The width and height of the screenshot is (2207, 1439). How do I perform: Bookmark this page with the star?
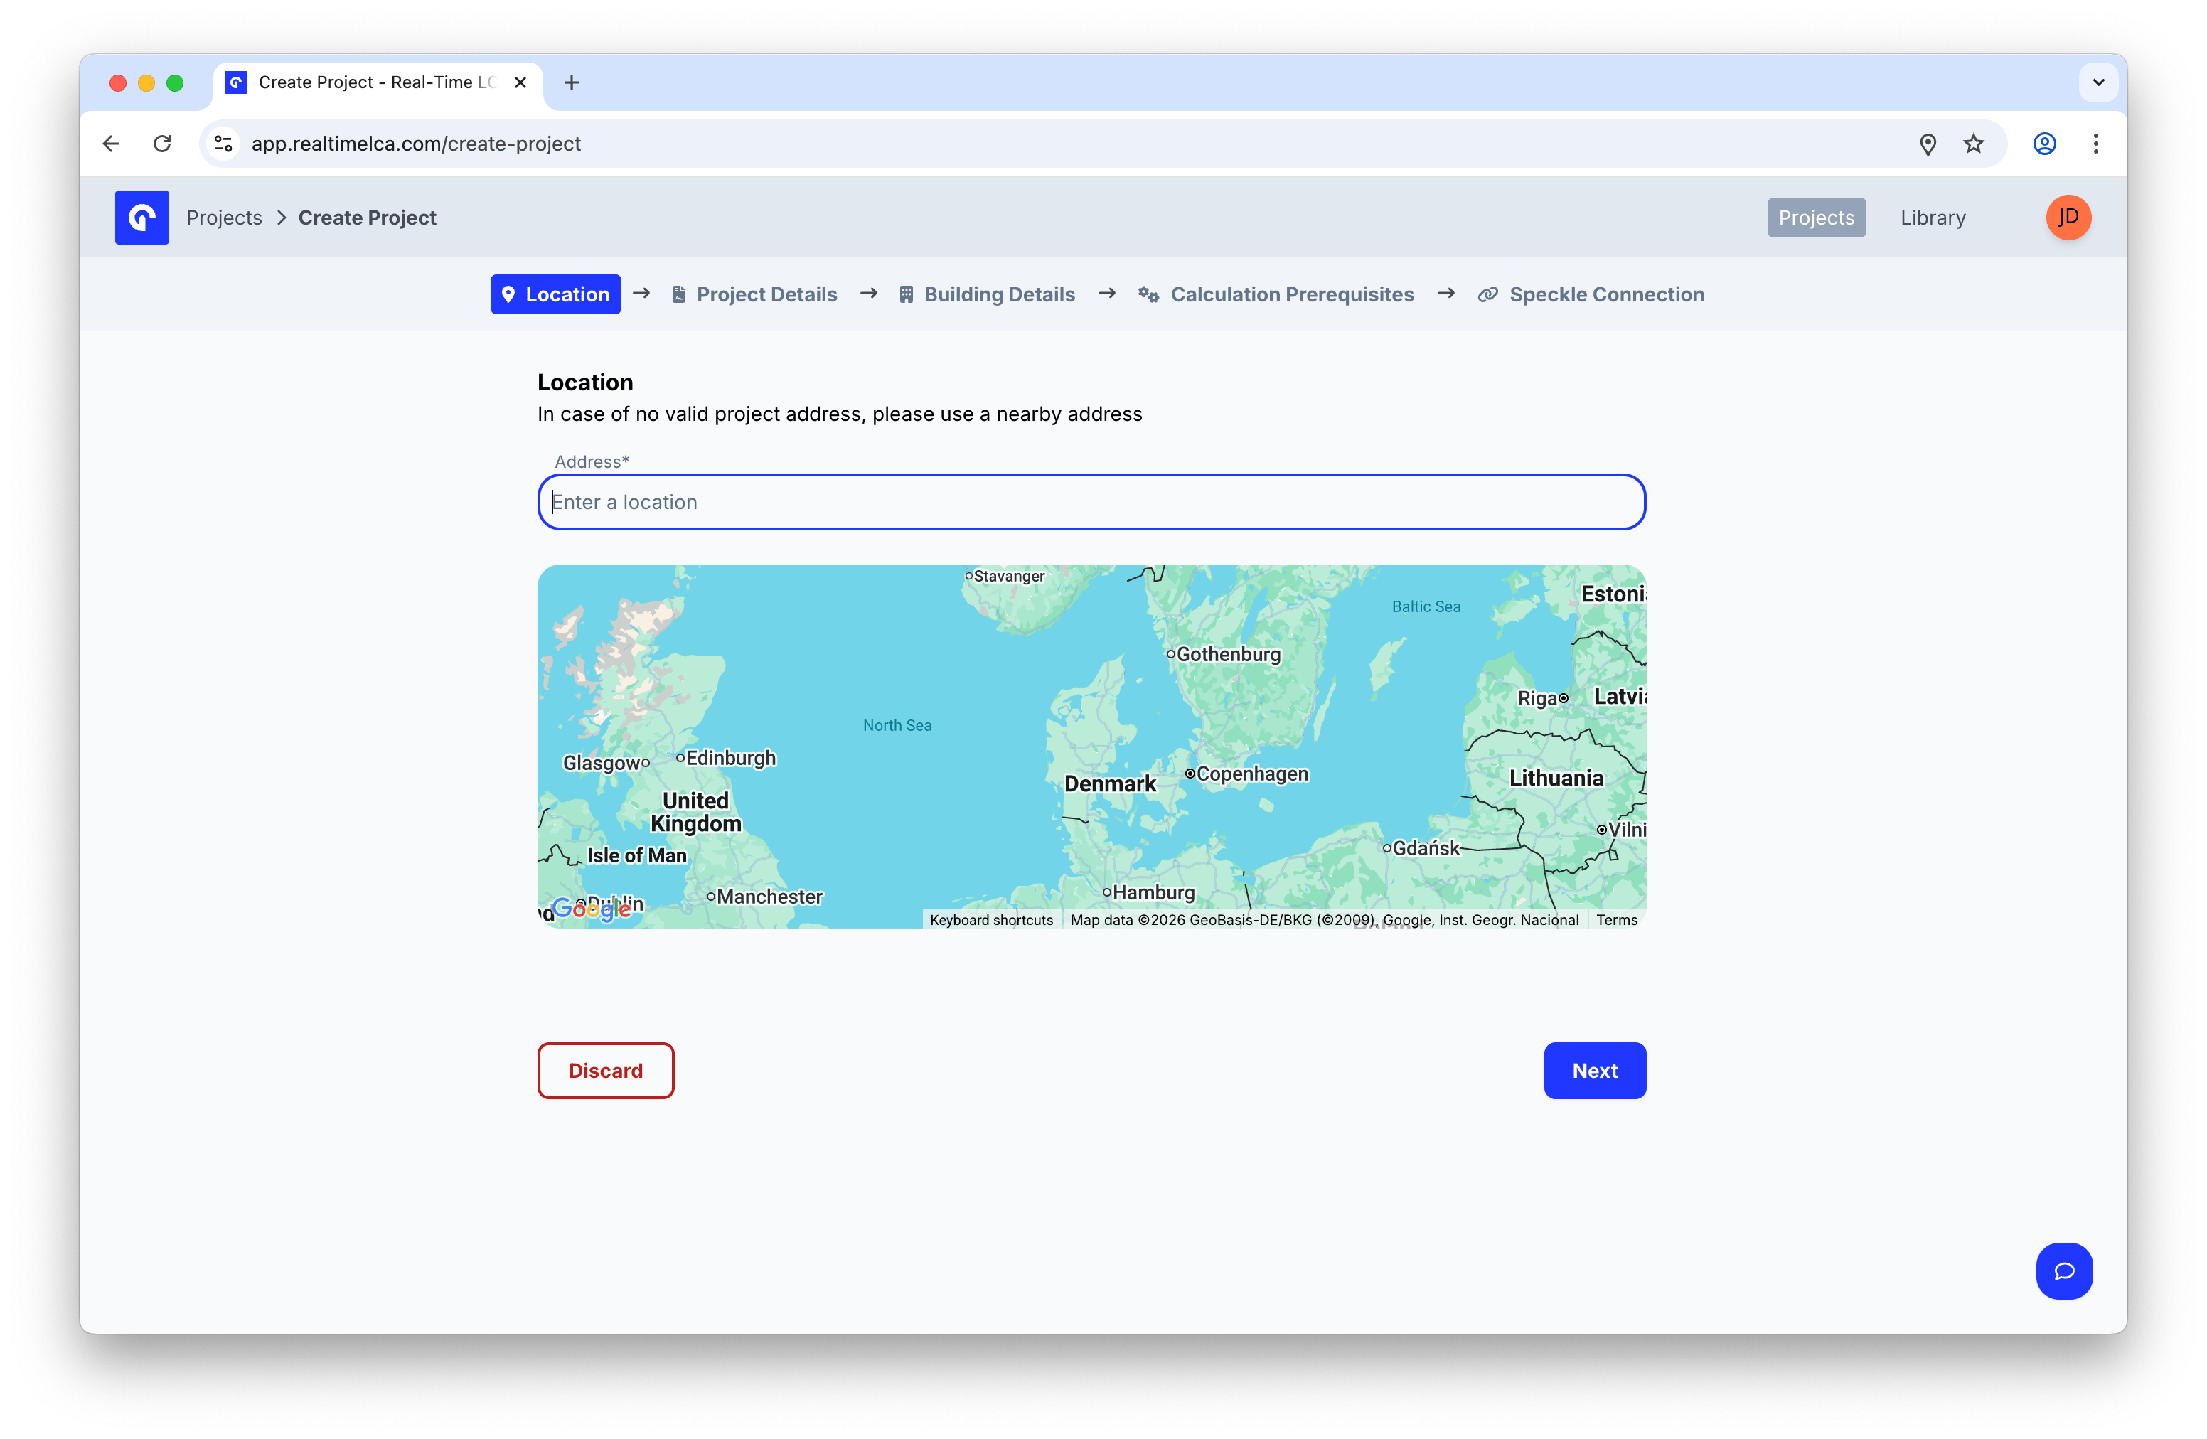click(x=1973, y=144)
